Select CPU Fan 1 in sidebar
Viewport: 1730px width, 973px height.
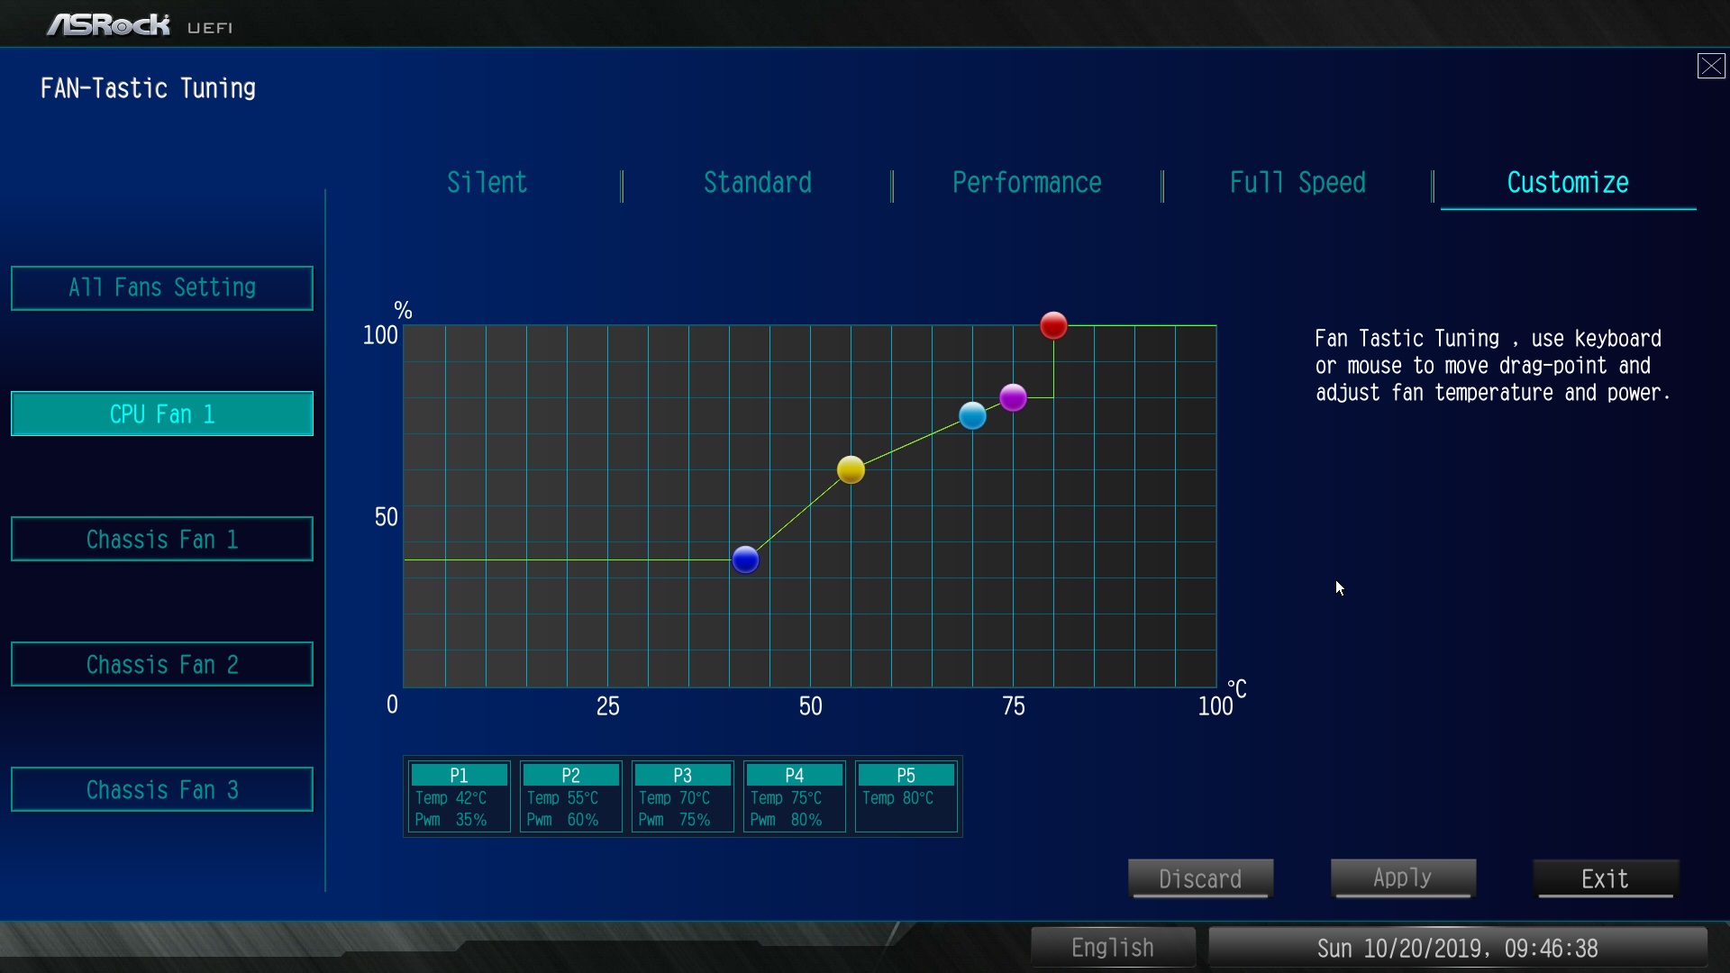162,414
